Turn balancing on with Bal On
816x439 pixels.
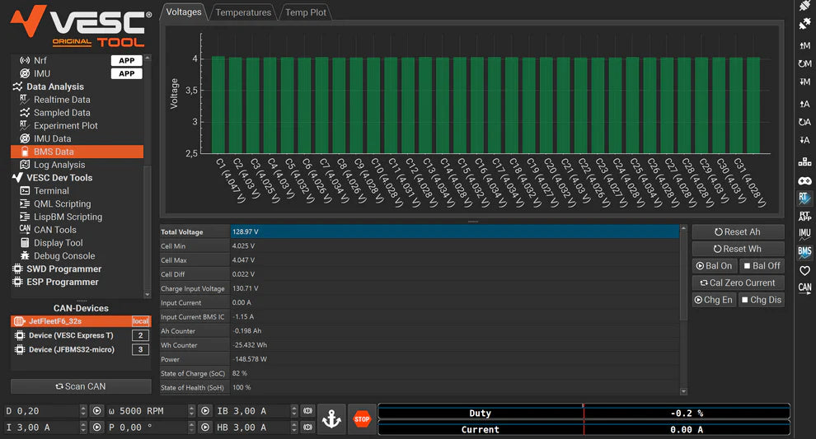714,266
